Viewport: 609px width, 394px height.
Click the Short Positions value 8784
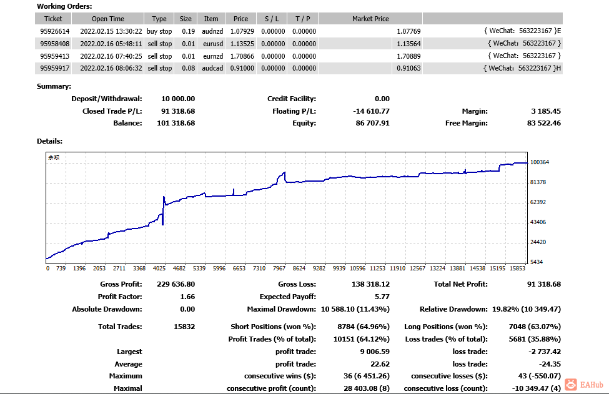[x=364, y=327]
